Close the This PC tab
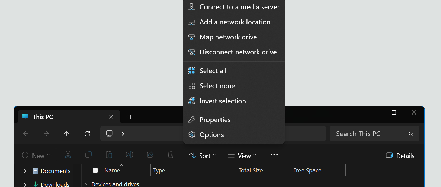This screenshot has width=441, height=187. click(x=111, y=117)
